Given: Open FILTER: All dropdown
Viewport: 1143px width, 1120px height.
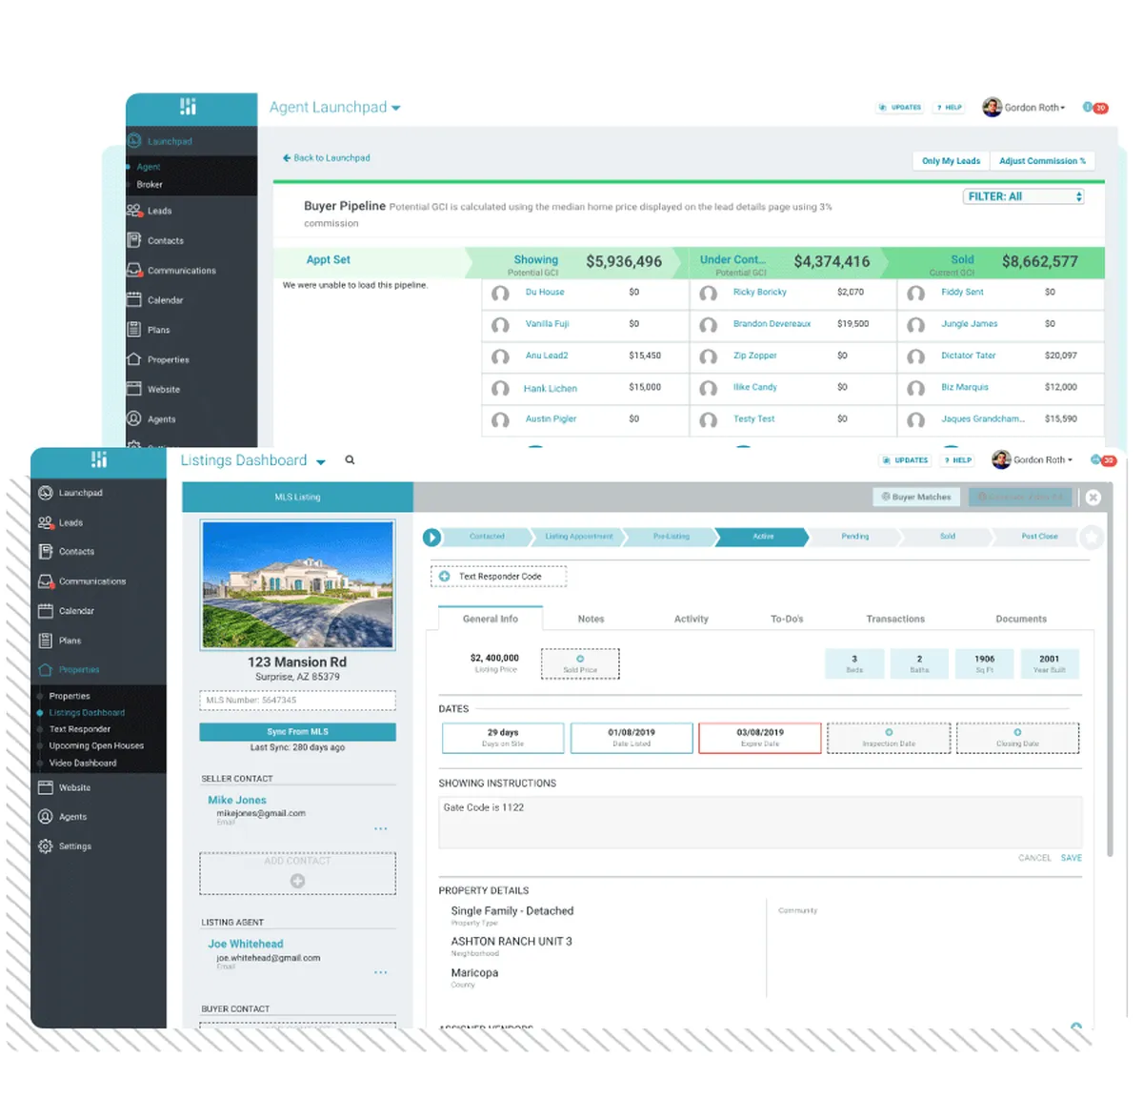Looking at the screenshot, I should (x=1024, y=196).
